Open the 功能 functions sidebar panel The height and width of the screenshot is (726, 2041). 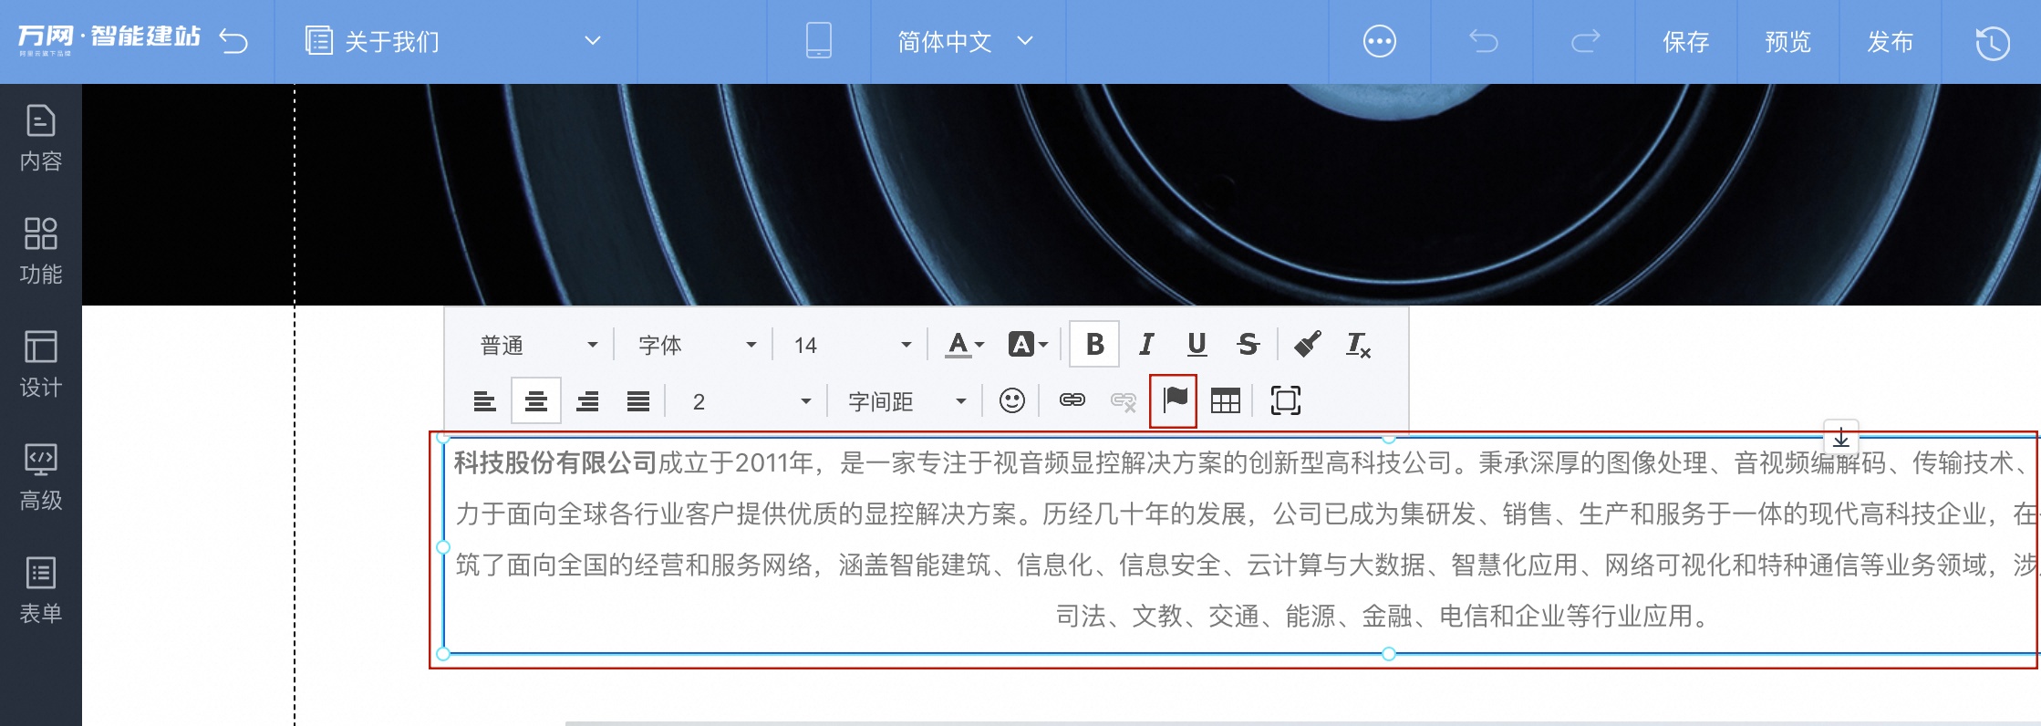(41, 252)
